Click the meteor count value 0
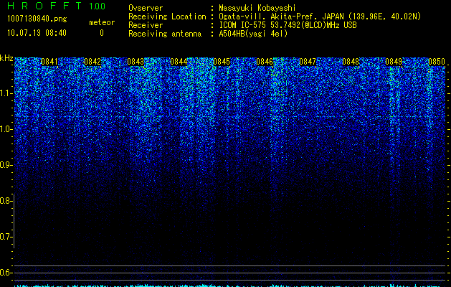451x287 pixels. pos(102,33)
